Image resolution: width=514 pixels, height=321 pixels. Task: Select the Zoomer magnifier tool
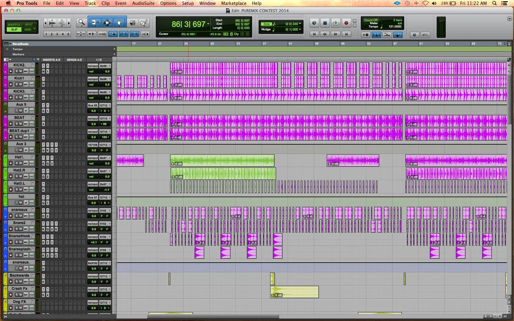pos(81,22)
